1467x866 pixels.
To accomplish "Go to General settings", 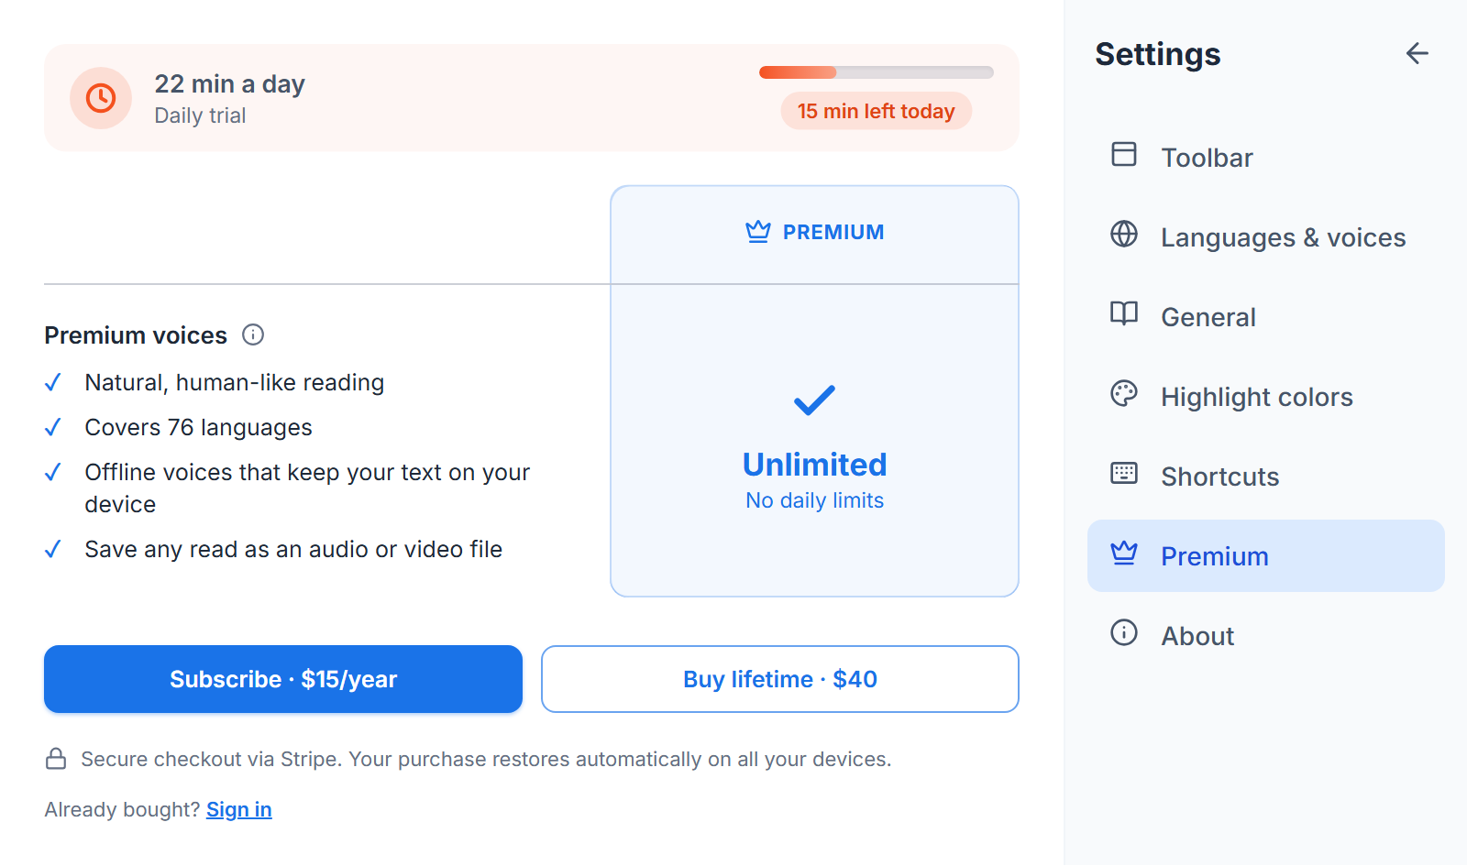I will [x=1266, y=317].
